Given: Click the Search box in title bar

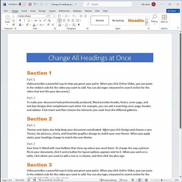Looking at the screenshot, I should pyautogui.click(x=107, y=4).
